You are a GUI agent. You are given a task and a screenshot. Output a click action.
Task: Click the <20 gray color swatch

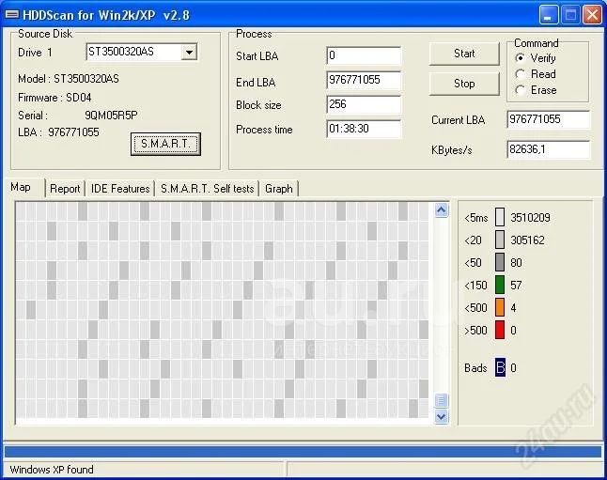pyautogui.click(x=500, y=240)
